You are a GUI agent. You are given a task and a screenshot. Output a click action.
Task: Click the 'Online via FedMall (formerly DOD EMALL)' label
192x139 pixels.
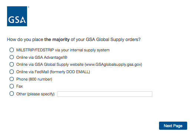pos(53,72)
